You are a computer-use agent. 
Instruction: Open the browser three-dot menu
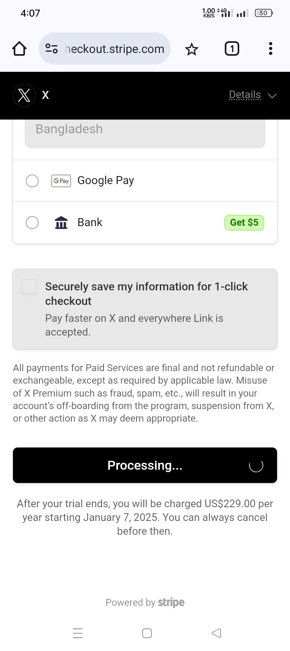(271, 49)
